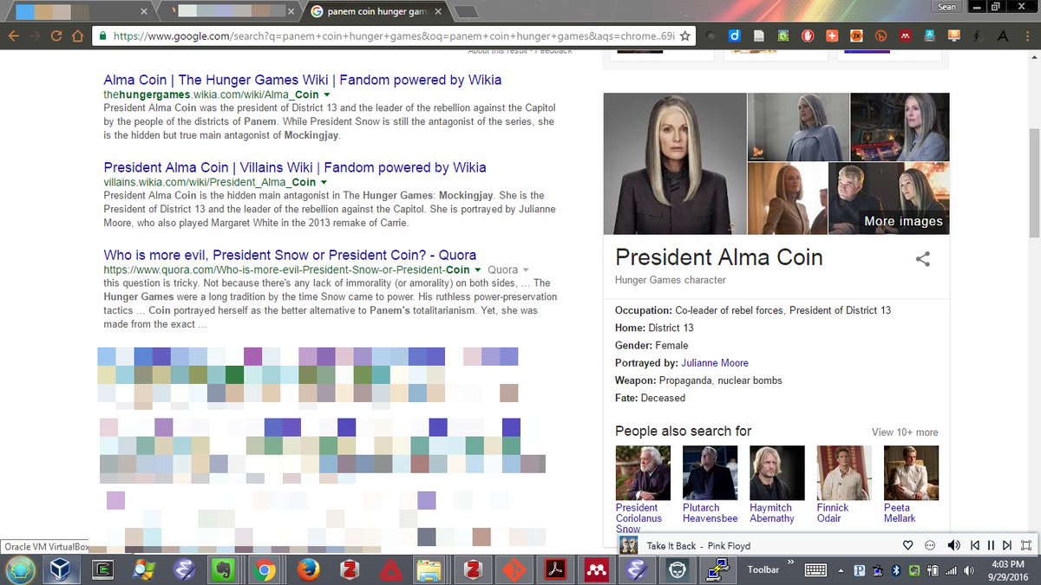Open Bluetooth tray icon
The image size is (1041, 585).
(x=898, y=569)
